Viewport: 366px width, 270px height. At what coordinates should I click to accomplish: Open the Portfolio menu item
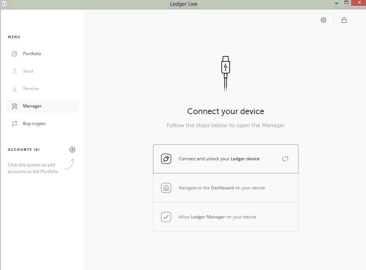tap(43, 54)
